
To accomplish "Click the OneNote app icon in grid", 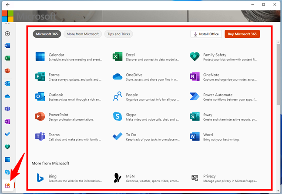I will [195, 76].
